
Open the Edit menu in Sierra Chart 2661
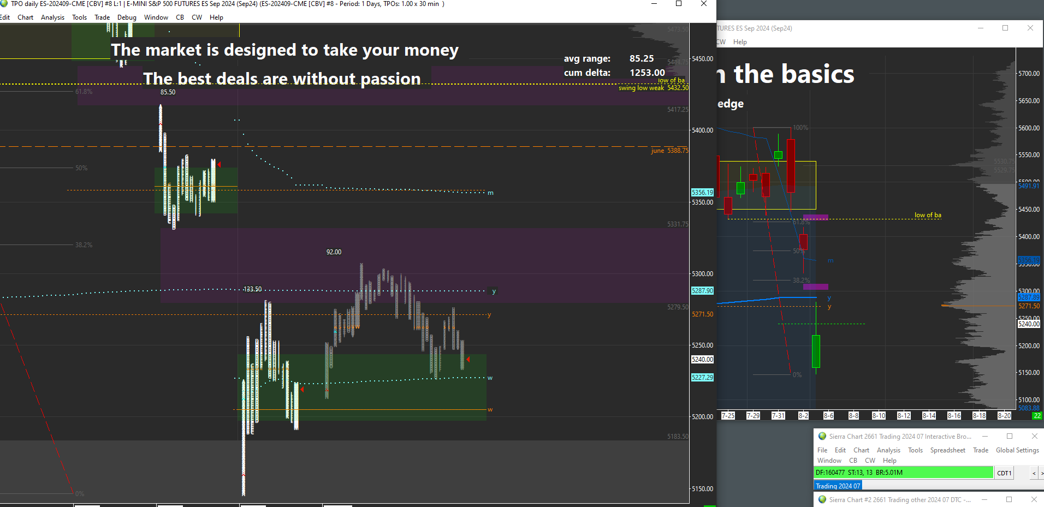pyautogui.click(x=840, y=450)
